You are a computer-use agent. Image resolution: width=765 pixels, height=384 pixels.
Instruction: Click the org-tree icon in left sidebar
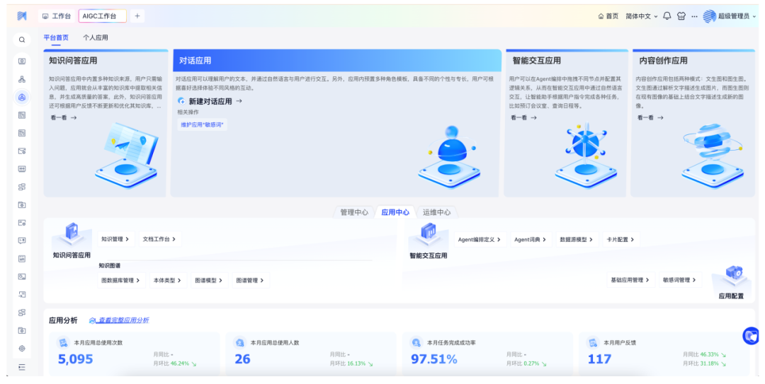click(x=22, y=79)
